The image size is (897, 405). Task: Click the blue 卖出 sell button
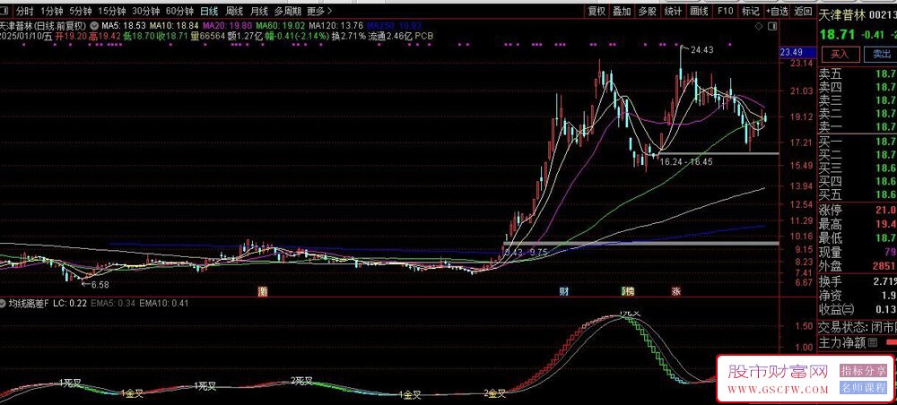[882, 54]
